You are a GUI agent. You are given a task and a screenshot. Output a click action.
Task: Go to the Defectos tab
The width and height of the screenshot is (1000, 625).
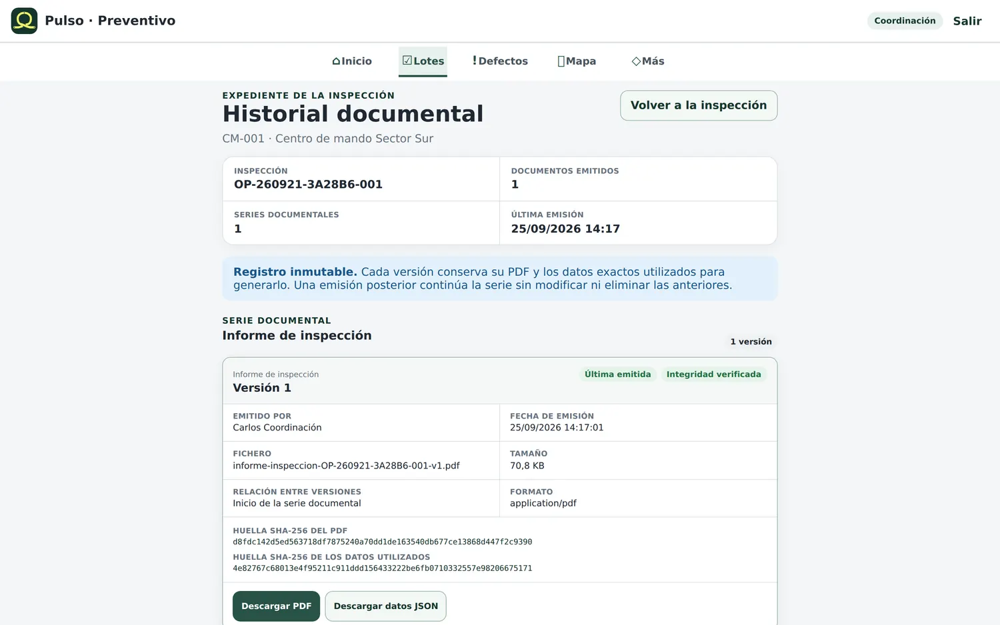[500, 61]
